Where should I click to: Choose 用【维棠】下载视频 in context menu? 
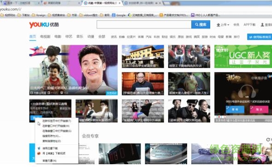pos(57,153)
